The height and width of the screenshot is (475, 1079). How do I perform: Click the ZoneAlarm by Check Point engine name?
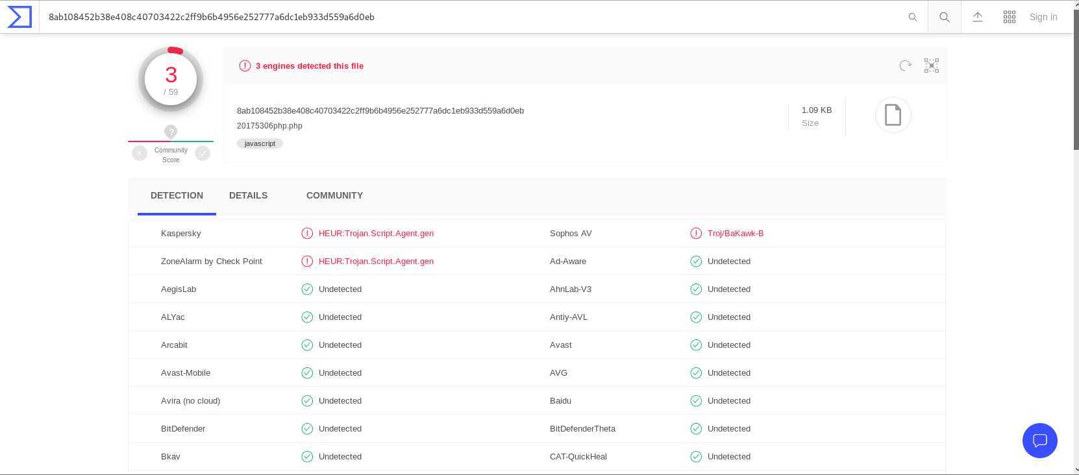pos(212,261)
